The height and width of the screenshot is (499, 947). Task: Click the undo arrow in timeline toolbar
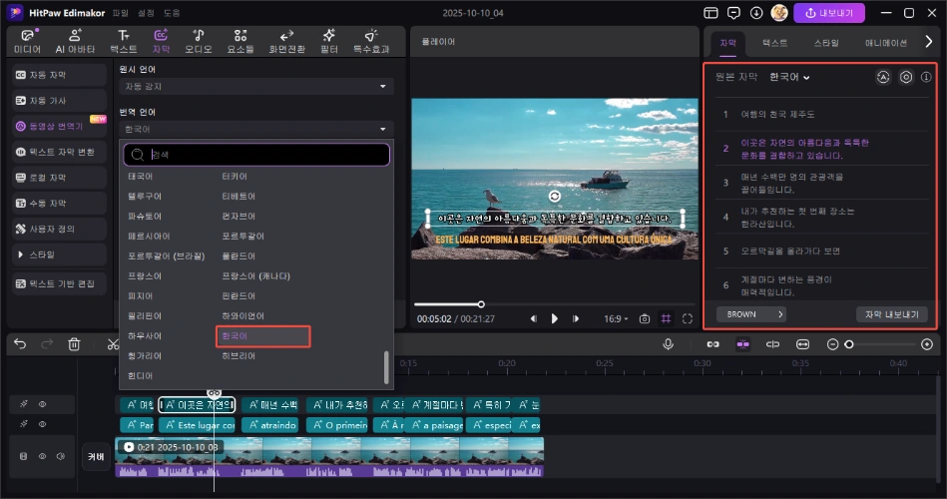coord(19,344)
